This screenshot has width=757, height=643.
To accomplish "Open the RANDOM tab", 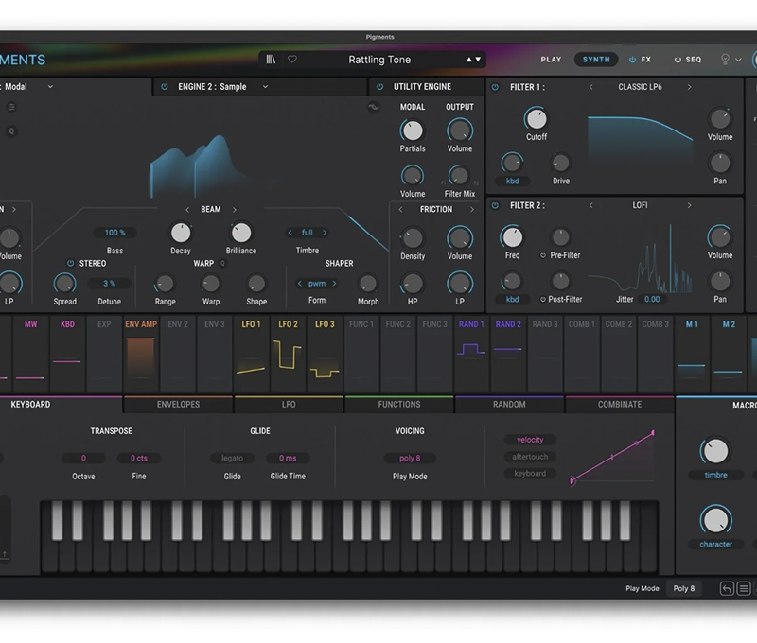I will [509, 404].
